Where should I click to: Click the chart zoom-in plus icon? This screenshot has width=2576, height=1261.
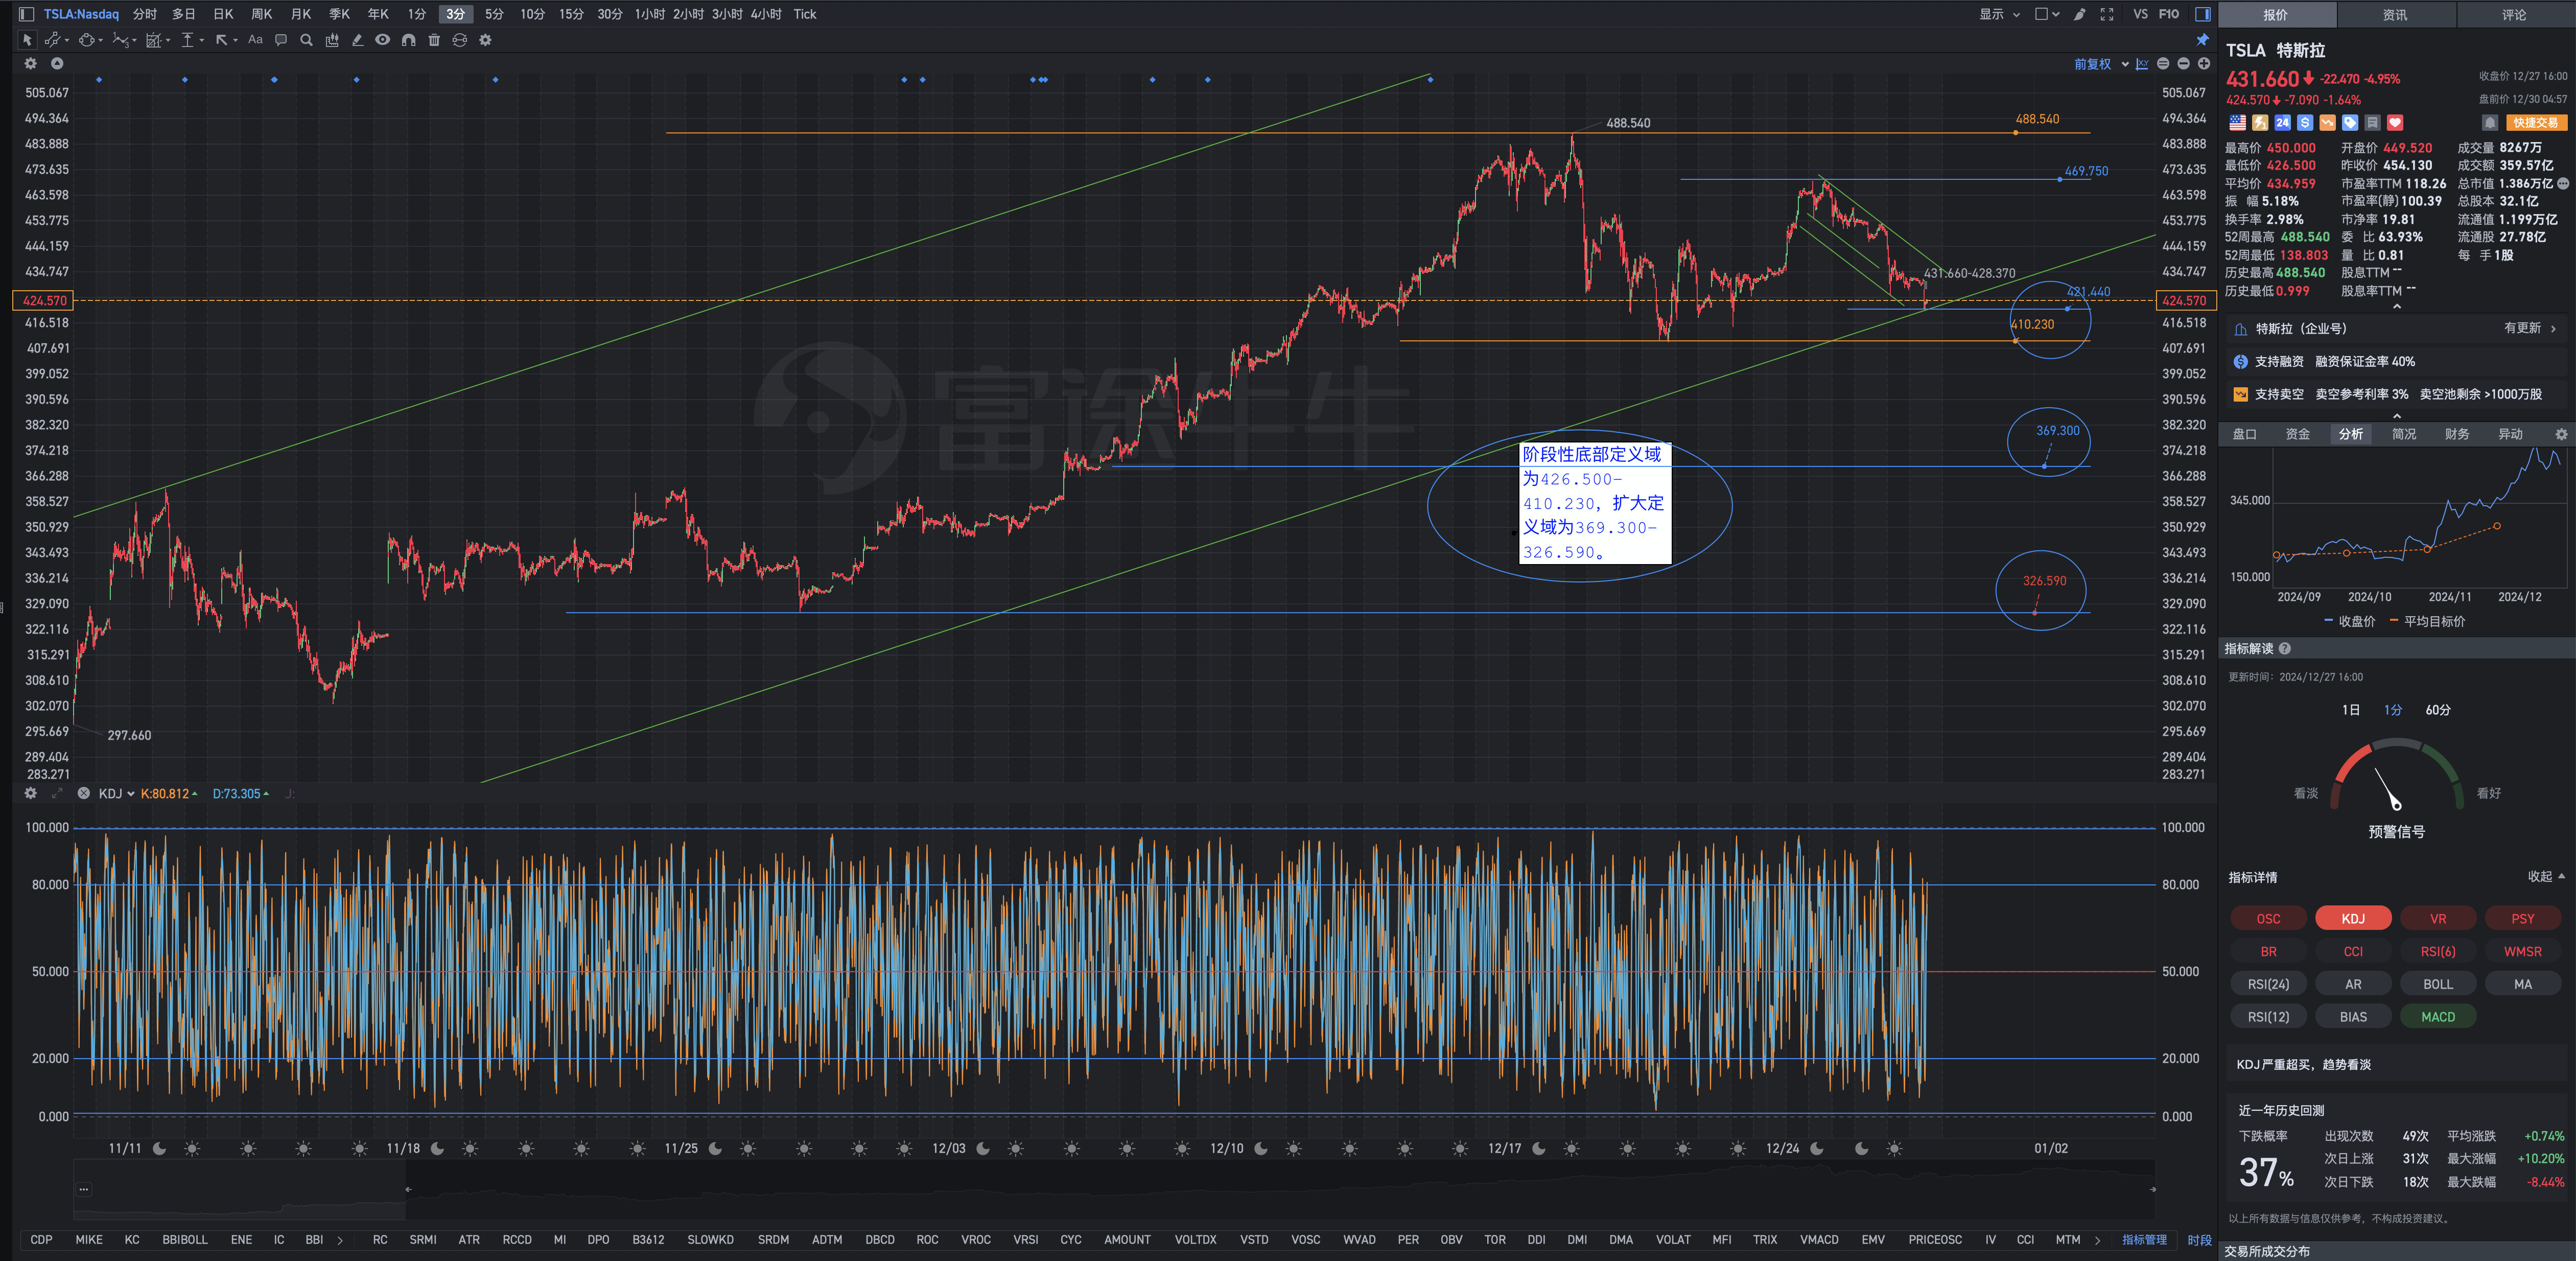[2204, 64]
